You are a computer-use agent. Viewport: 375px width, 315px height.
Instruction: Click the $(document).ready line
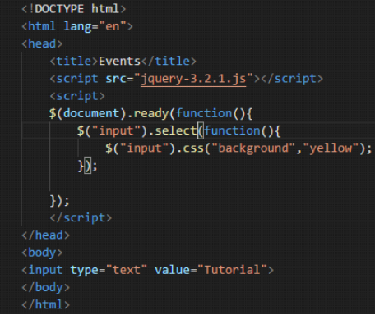click(150, 113)
